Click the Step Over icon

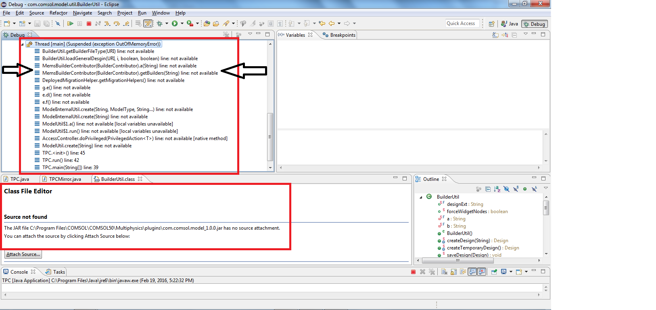pyautogui.click(x=117, y=24)
